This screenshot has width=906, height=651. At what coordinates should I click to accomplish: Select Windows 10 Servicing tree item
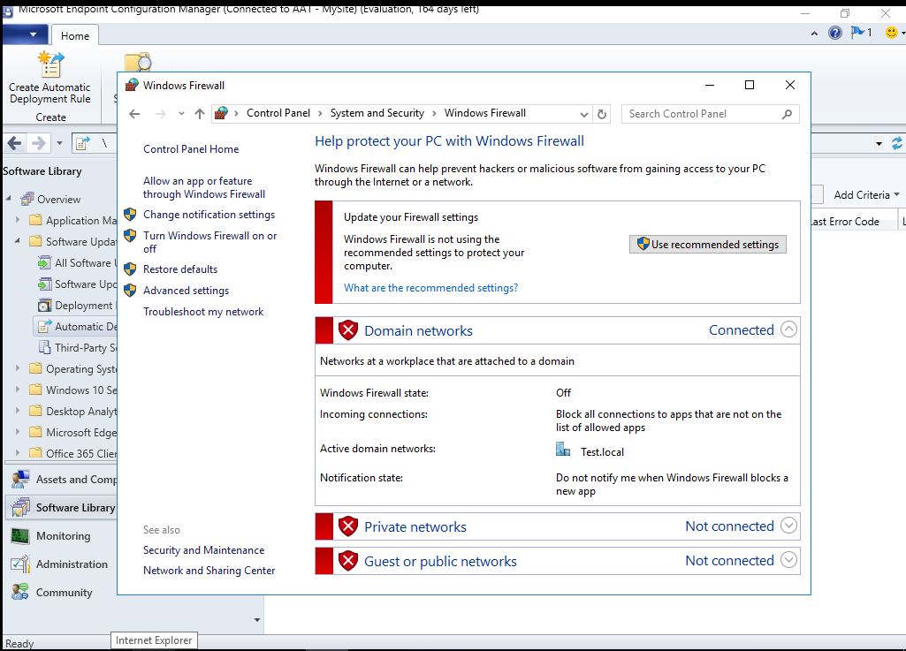coord(72,390)
